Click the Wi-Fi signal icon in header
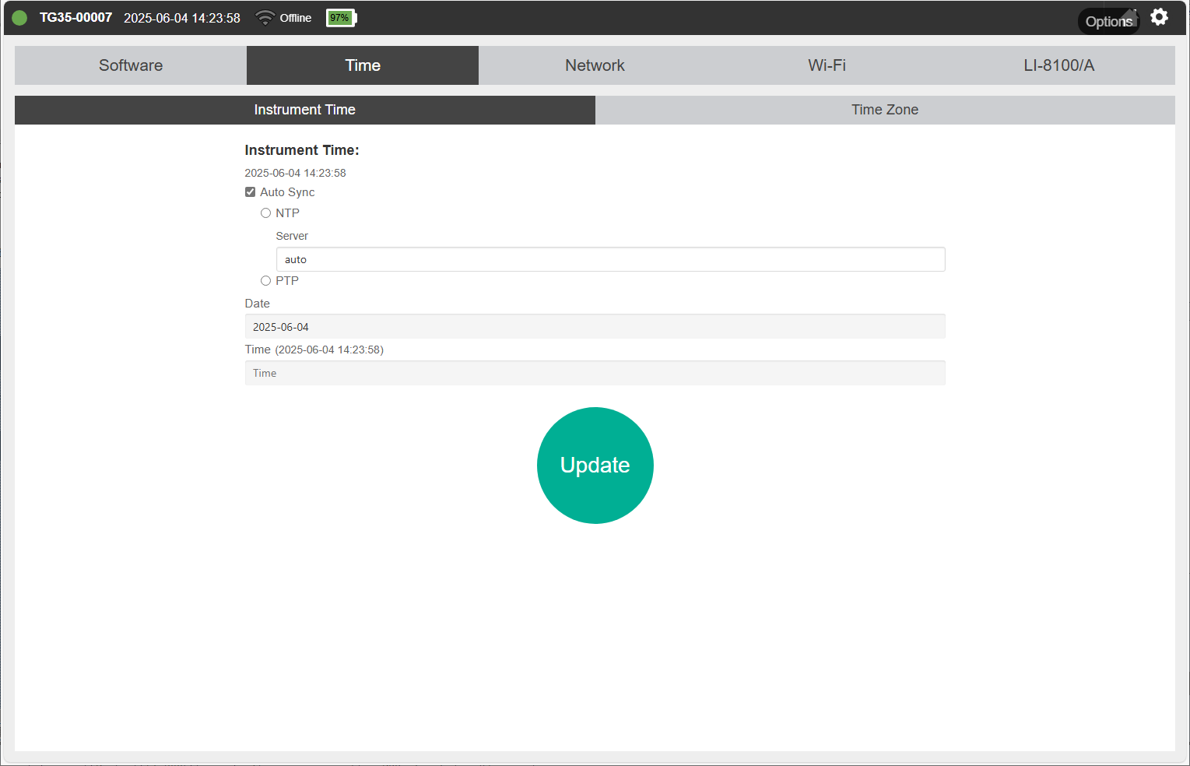Image resolution: width=1190 pixels, height=766 pixels. (265, 18)
